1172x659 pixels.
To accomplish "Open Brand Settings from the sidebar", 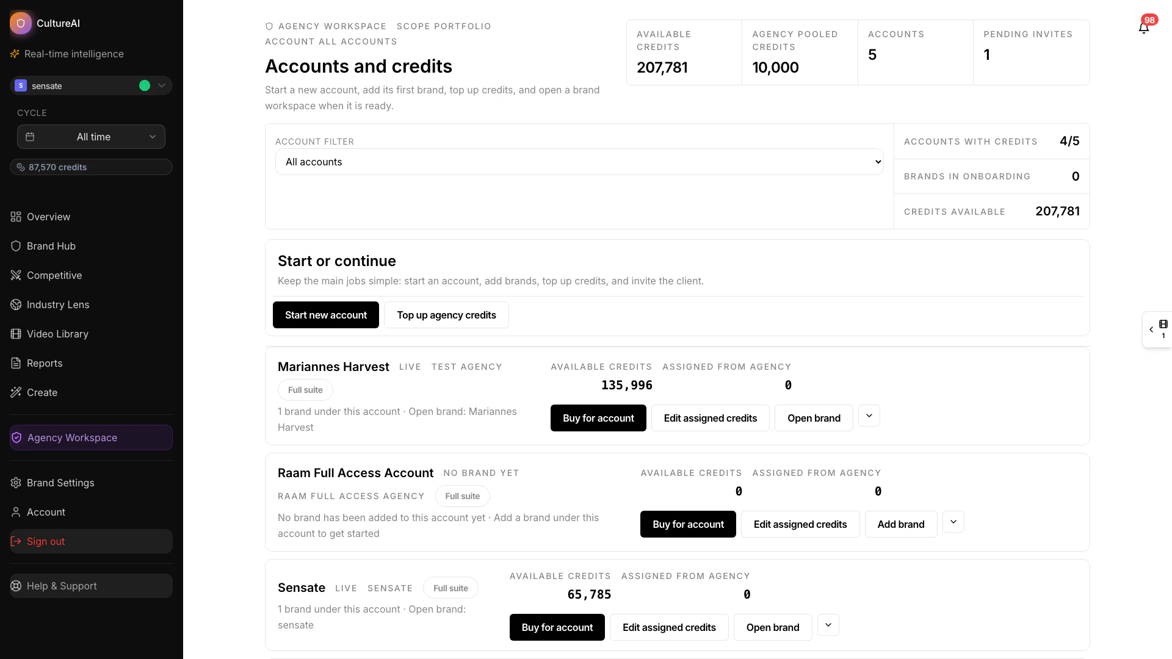I will 60,482.
